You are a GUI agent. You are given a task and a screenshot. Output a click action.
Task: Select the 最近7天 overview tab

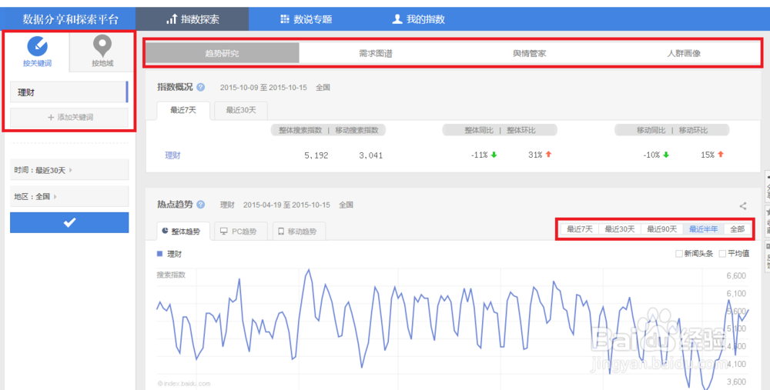pyautogui.click(x=183, y=110)
